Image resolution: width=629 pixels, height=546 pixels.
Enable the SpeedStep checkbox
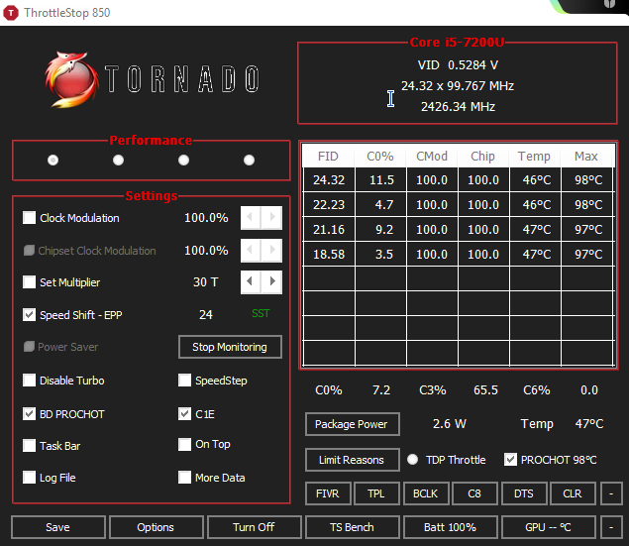[184, 380]
